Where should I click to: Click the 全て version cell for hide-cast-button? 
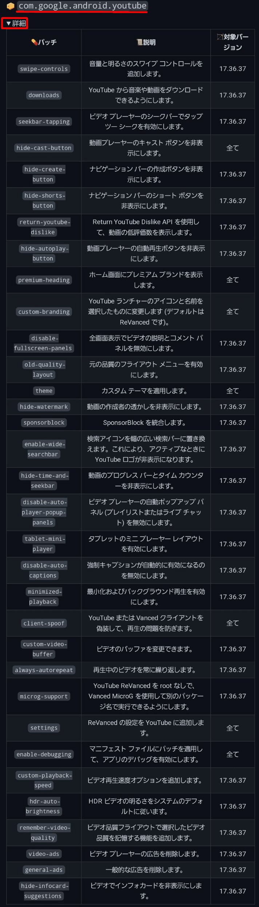(233, 148)
